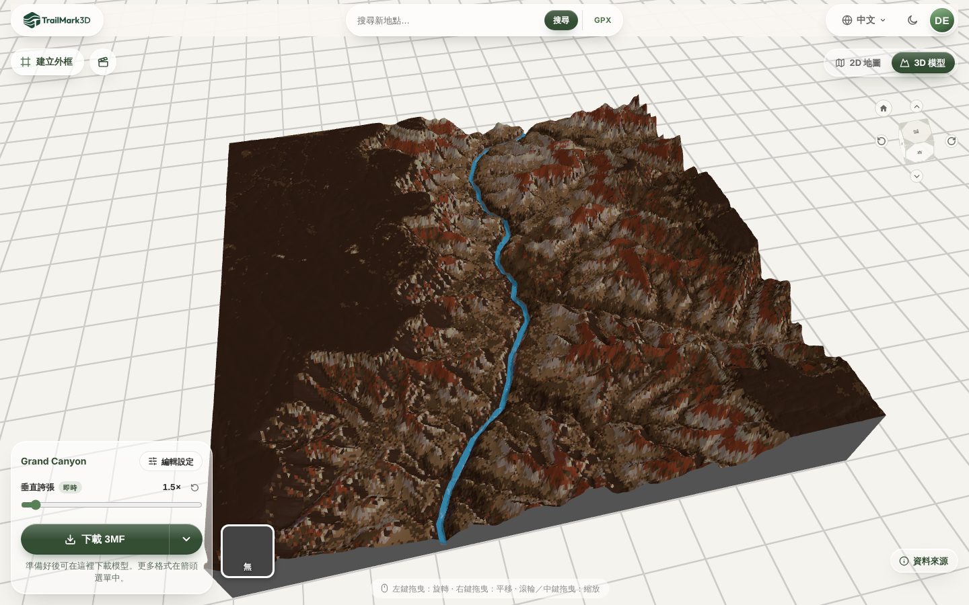Toggle dark mode with the moon icon
Screen dimensions: 969x605
(912, 20)
